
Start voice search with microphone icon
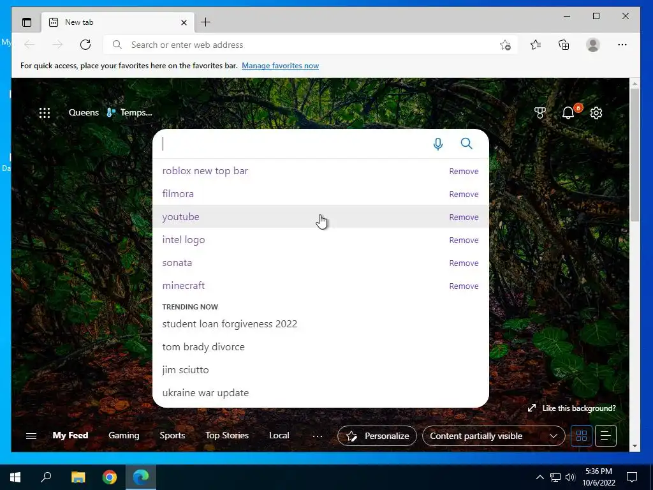(437, 144)
